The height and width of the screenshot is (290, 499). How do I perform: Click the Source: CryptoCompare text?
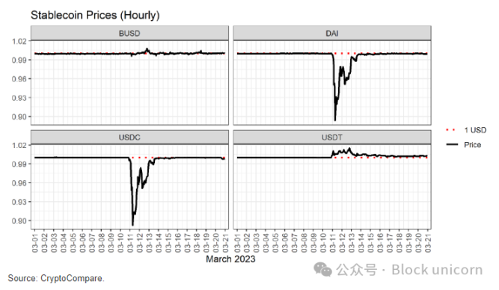point(56,278)
